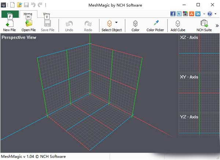220x160 pixels.
Task: Open the File menu tab
Action: point(10,14)
